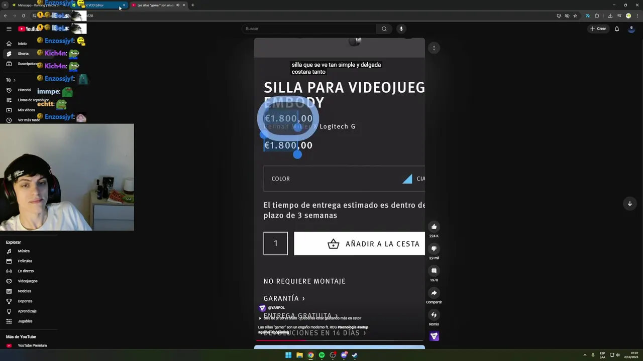Open the Short's comments

coord(434,271)
